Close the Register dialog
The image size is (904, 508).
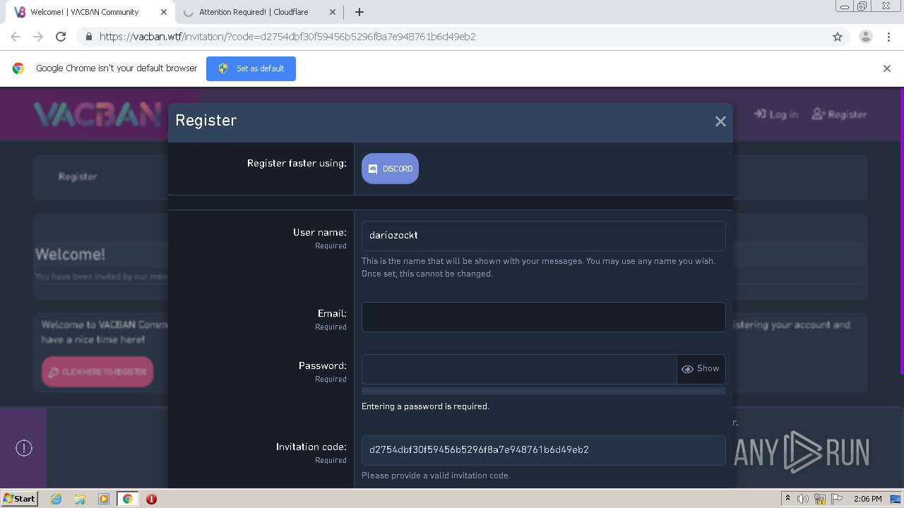720,121
